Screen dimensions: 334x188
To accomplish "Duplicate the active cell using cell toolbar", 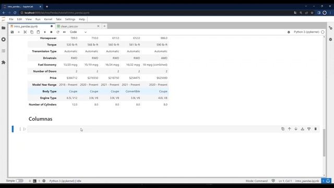I will point(283,129).
